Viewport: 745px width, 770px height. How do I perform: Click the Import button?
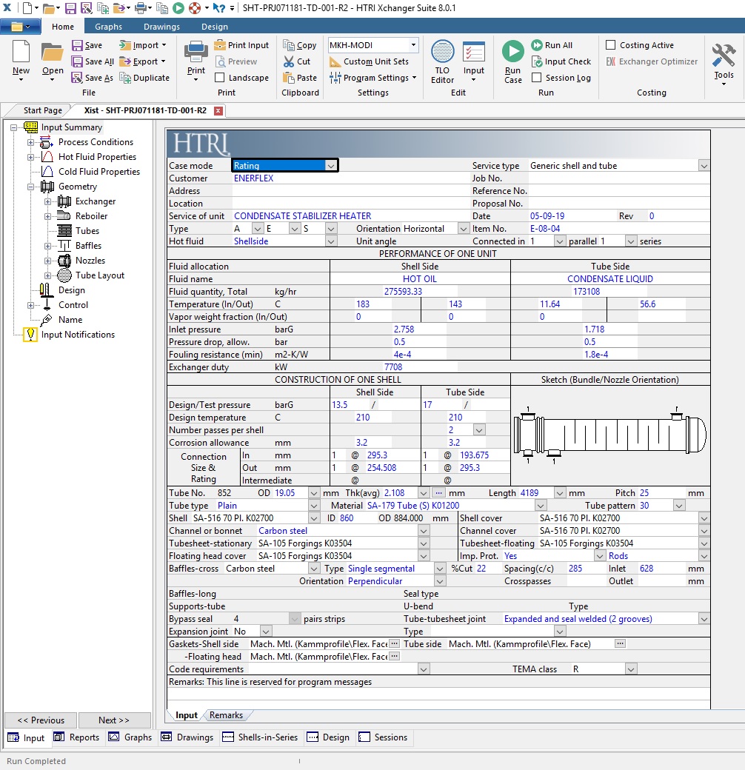coord(143,45)
